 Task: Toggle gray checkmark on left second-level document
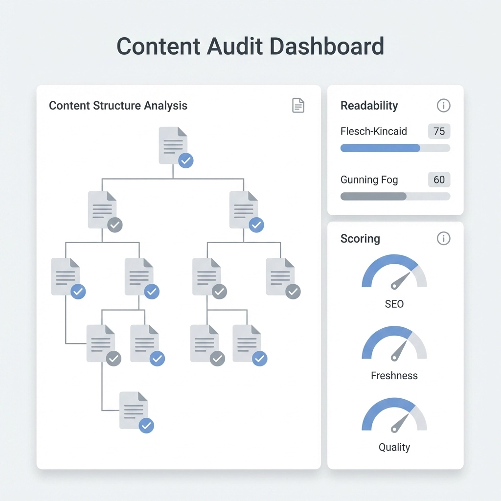click(115, 225)
